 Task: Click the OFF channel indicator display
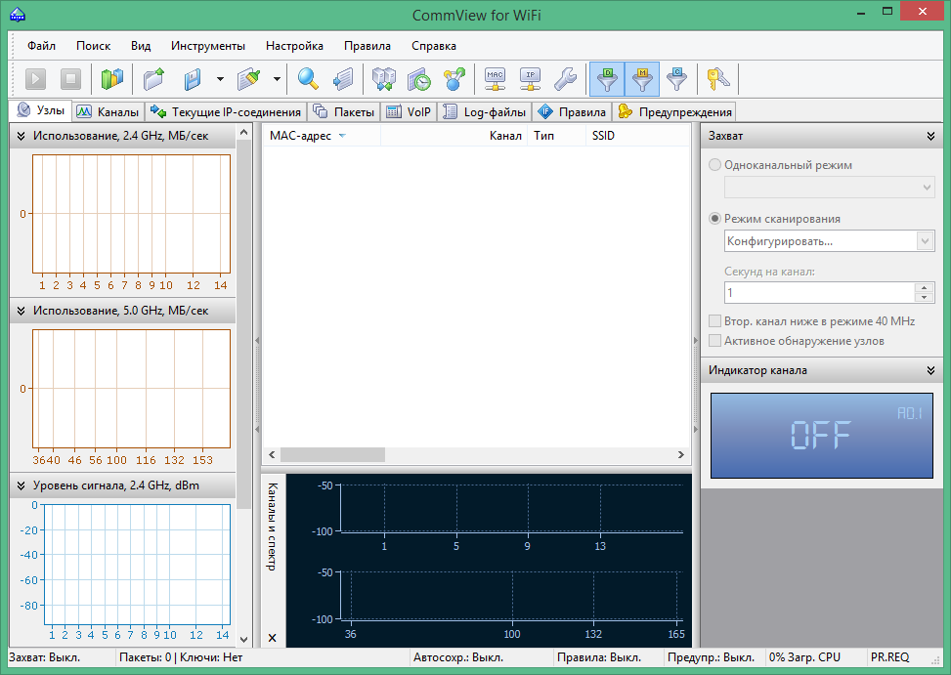[x=822, y=436]
